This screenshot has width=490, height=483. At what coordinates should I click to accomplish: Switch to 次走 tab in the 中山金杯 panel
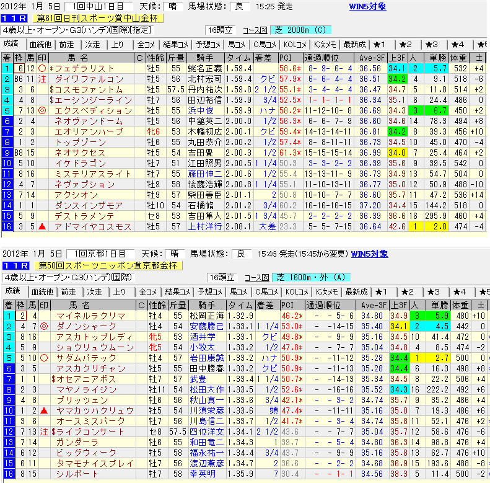[92, 45]
